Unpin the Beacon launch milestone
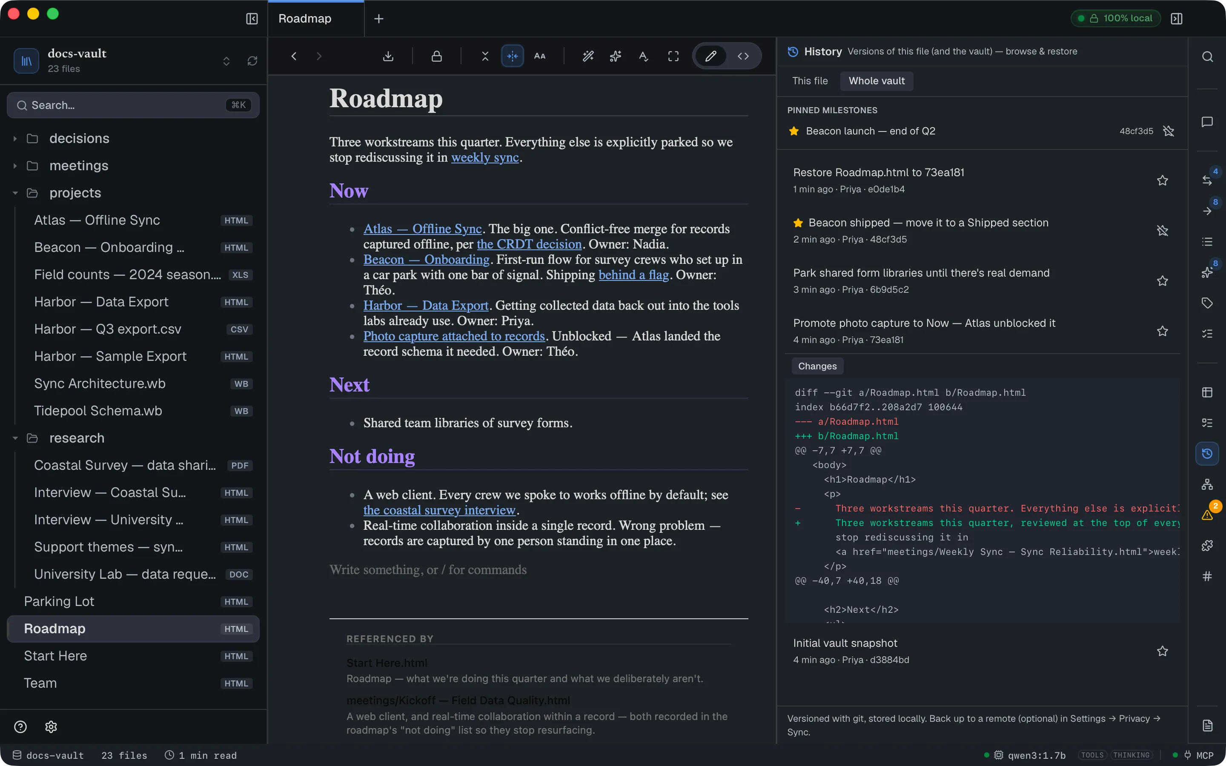Viewport: 1226px width, 766px height. [1169, 131]
